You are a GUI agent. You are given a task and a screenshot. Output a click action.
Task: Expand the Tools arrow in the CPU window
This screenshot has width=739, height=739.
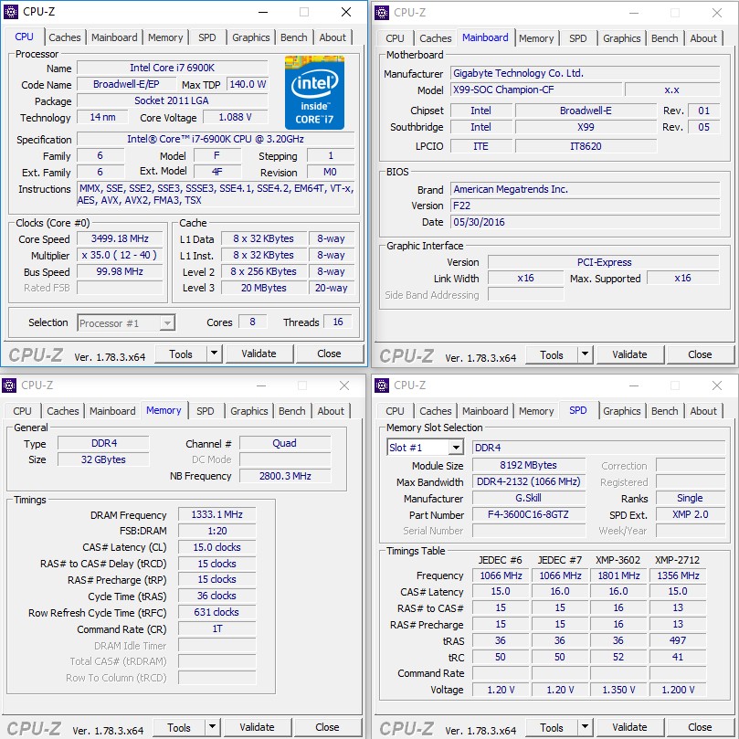click(215, 353)
